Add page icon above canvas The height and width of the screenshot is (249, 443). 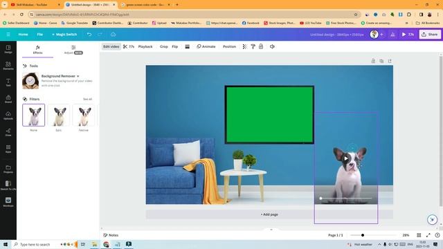(390, 61)
